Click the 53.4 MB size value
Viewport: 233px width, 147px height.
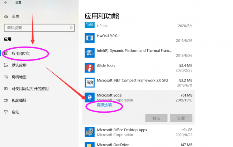(x=186, y=65)
